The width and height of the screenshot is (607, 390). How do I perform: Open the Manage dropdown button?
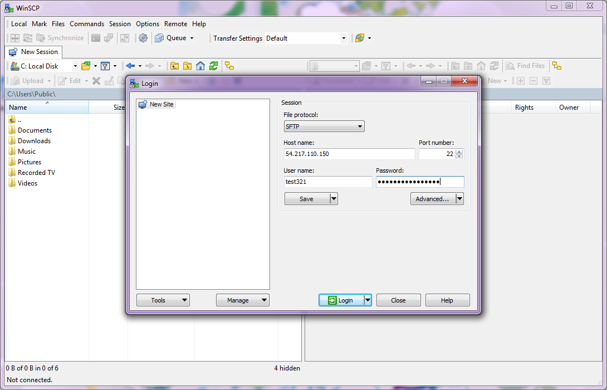tap(243, 300)
